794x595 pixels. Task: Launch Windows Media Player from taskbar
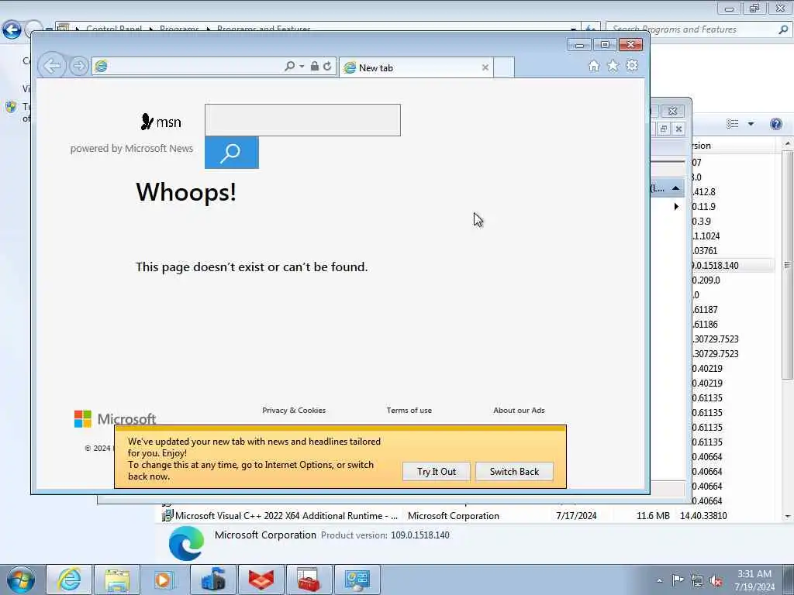click(164, 580)
